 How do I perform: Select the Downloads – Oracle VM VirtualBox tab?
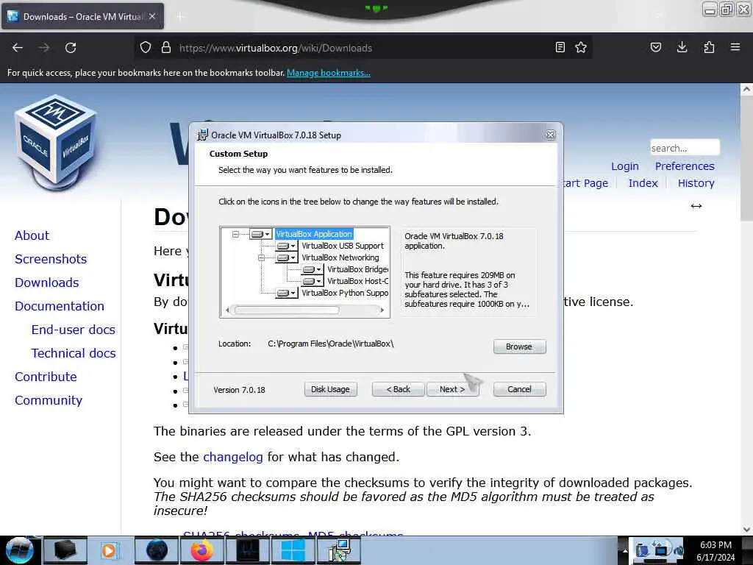point(82,17)
